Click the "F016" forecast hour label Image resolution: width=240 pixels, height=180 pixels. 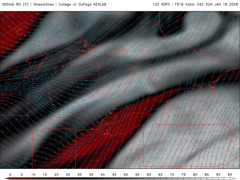(x=179, y=4)
